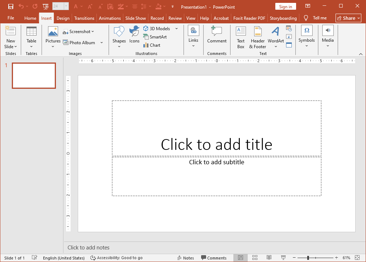Click the Sign in button
366x262 pixels.
pos(285,6)
